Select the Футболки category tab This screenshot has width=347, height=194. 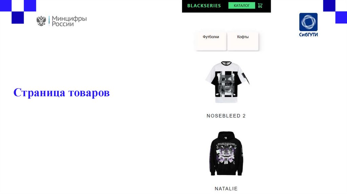coord(211,41)
